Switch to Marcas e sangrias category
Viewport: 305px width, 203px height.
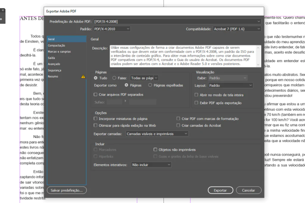(66, 51)
